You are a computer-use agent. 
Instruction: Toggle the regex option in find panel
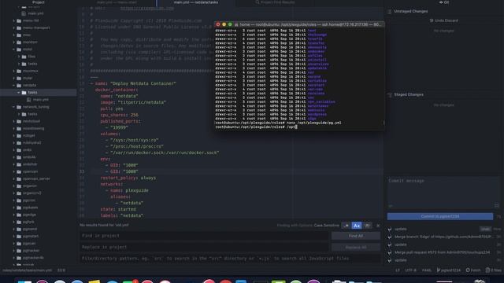[x=346, y=226]
